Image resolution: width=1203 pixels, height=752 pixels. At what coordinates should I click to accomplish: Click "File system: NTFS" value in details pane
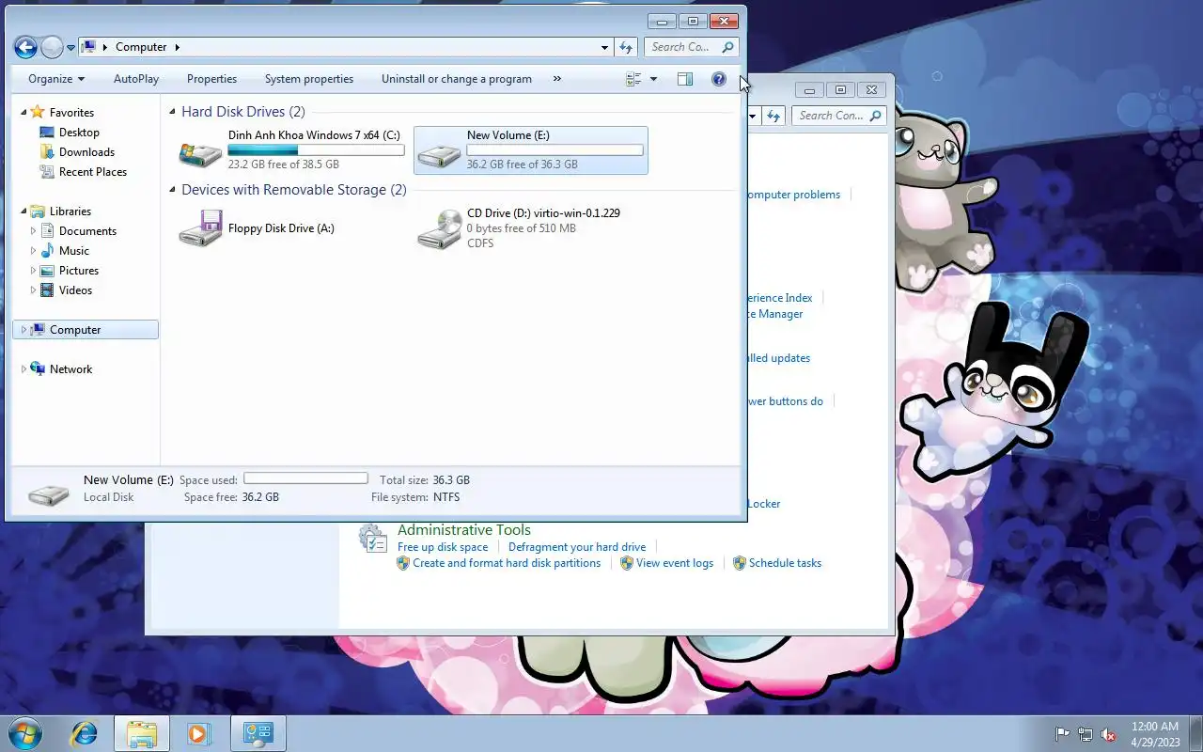click(x=445, y=497)
